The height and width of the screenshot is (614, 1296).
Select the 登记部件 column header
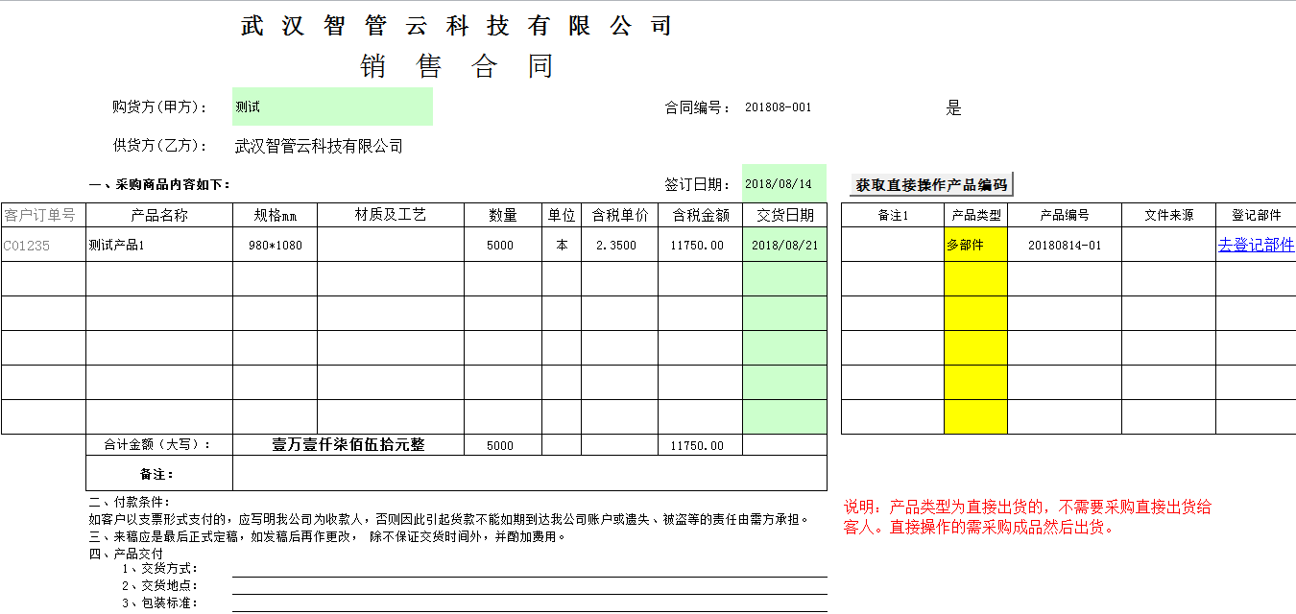[1256, 215]
